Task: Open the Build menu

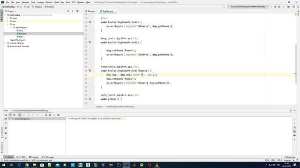Action: click(x=57, y=2)
